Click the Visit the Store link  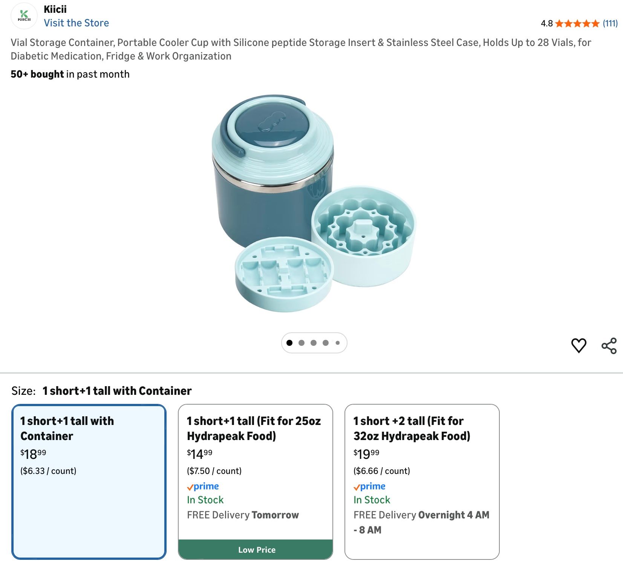coord(76,23)
